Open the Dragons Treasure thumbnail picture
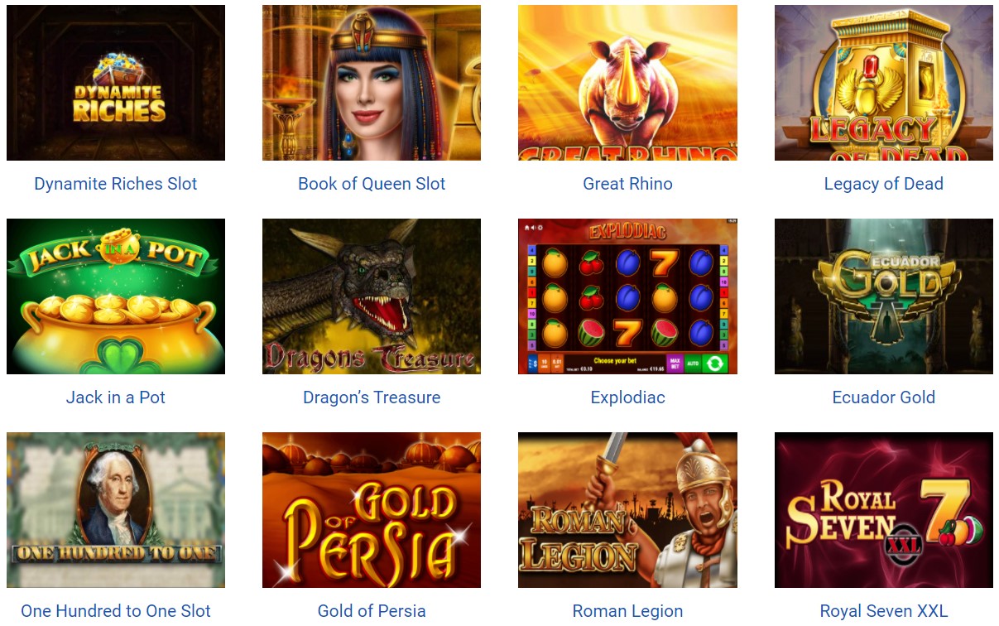999x626 pixels. pyautogui.click(x=372, y=296)
